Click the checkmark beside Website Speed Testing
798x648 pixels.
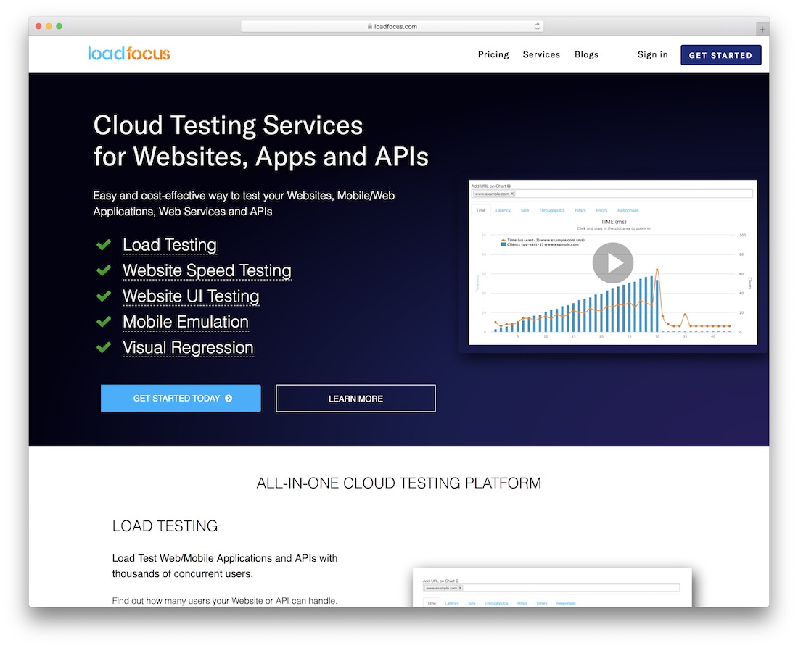coord(104,270)
